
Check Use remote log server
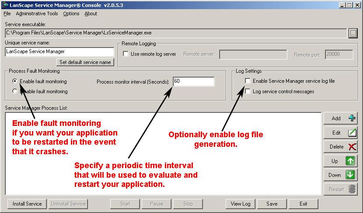click(126, 54)
